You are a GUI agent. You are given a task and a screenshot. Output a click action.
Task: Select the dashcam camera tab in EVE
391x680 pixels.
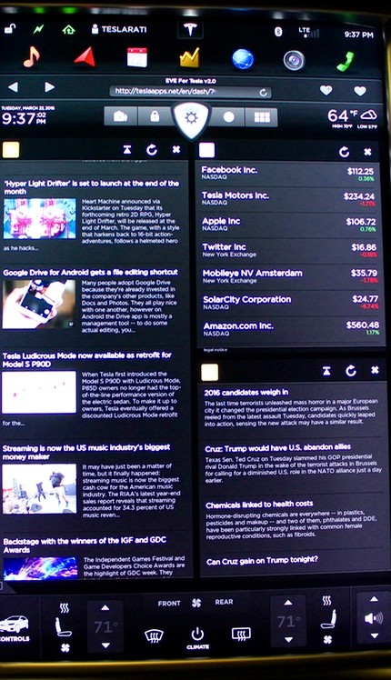(x=120, y=116)
